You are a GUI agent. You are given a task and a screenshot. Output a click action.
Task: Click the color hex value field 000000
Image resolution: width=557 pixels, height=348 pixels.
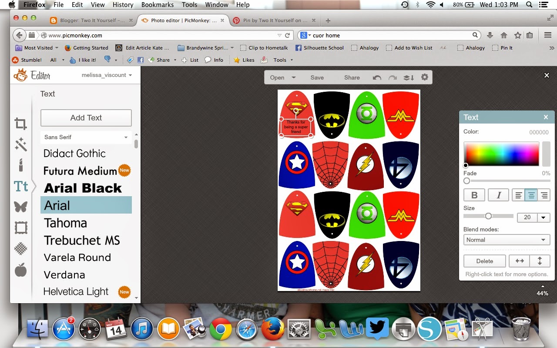tap(539, 132)
